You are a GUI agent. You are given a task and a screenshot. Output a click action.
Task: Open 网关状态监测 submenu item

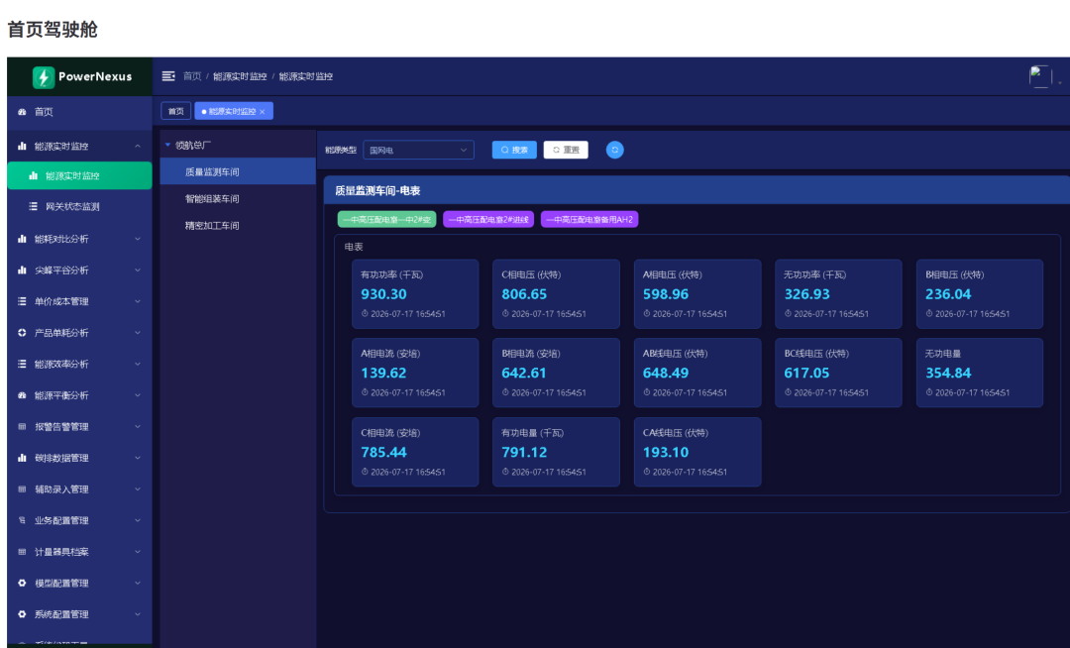coord(80,206)
